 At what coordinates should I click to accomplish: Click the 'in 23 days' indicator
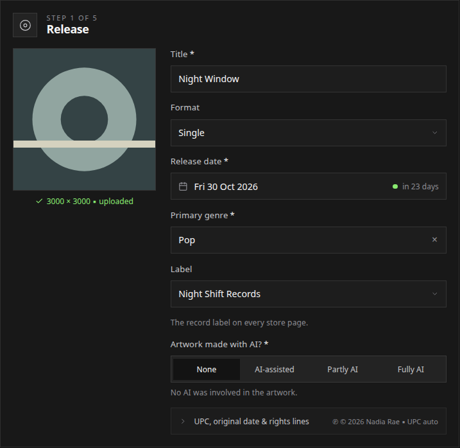(x=420, y=186)
